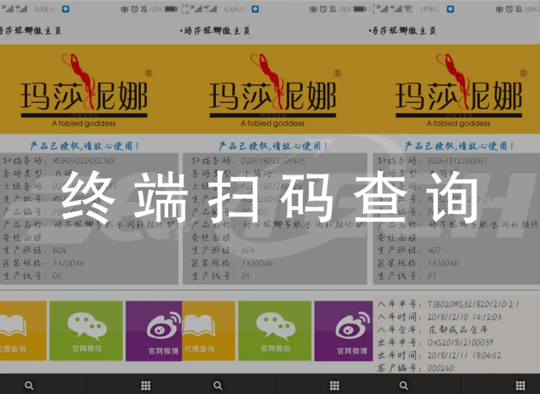540x394 pixels.
Task: Open the 官网微博 Weibo tile in the middle screen
Action: point(344,331)
